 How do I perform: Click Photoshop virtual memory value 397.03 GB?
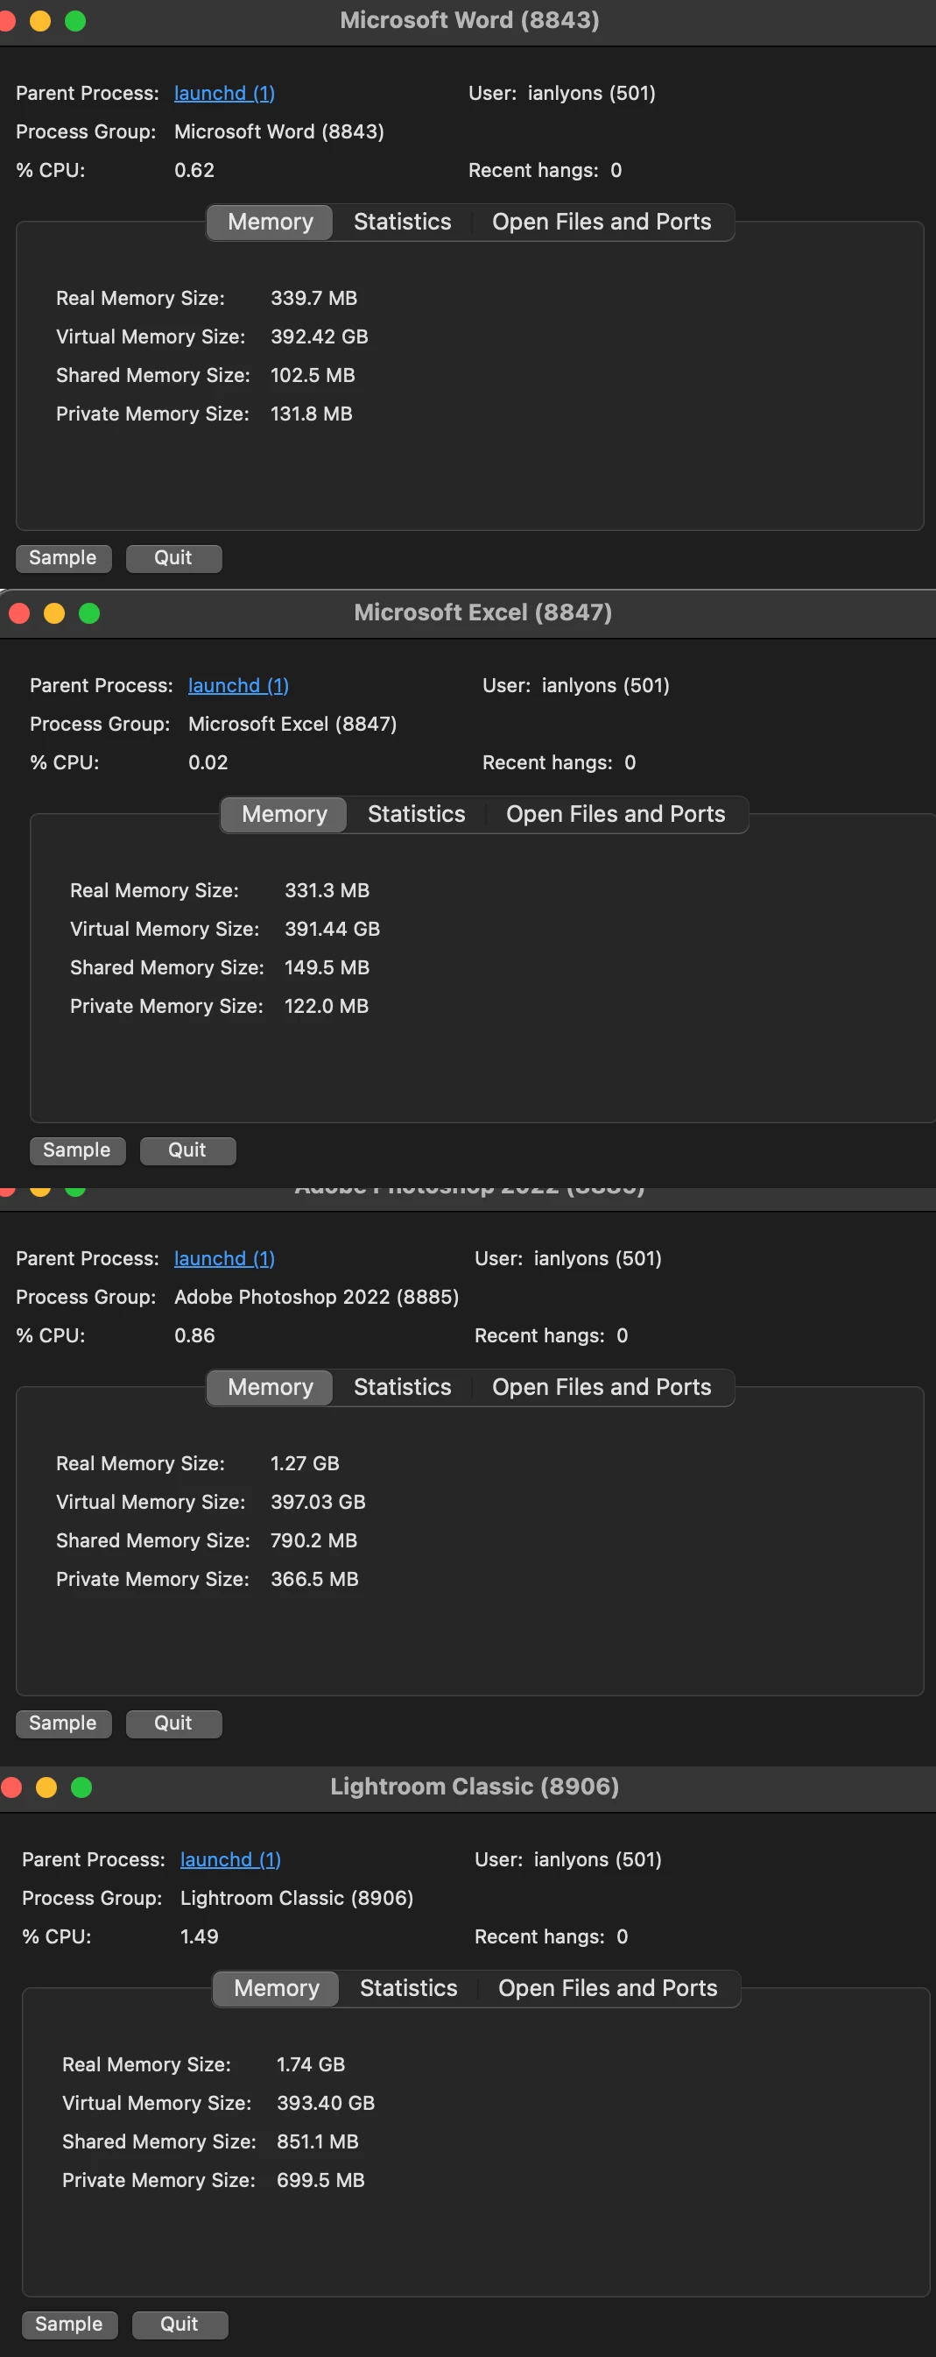(x=318, y=1502)
